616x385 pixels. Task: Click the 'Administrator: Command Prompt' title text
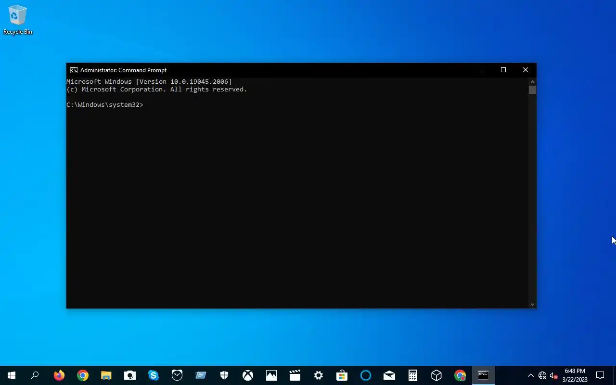click(123, 70)
